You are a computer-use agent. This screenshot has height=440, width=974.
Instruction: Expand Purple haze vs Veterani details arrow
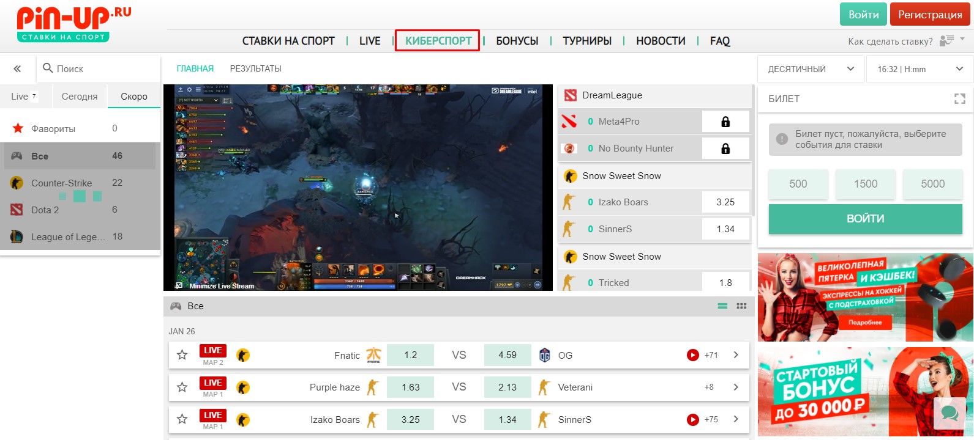[736, 387]
